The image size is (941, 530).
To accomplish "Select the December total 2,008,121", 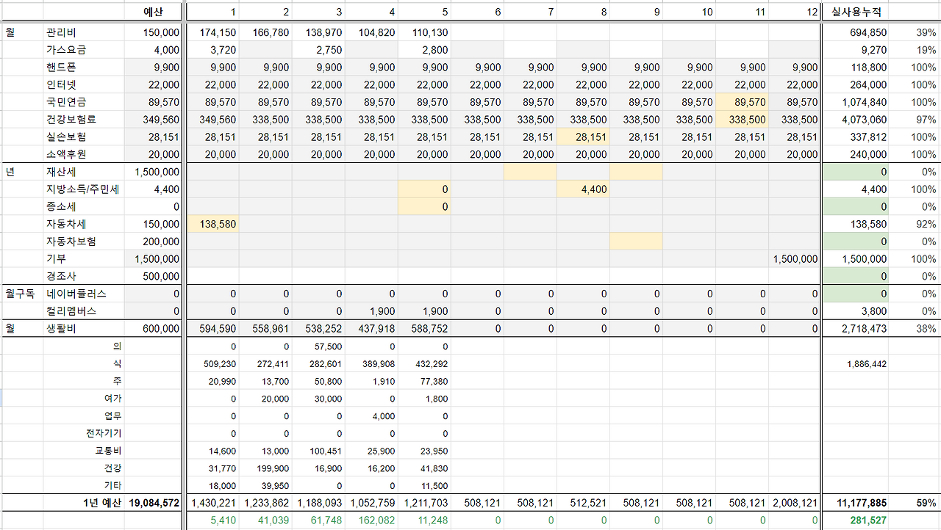I will click(795, 503).
